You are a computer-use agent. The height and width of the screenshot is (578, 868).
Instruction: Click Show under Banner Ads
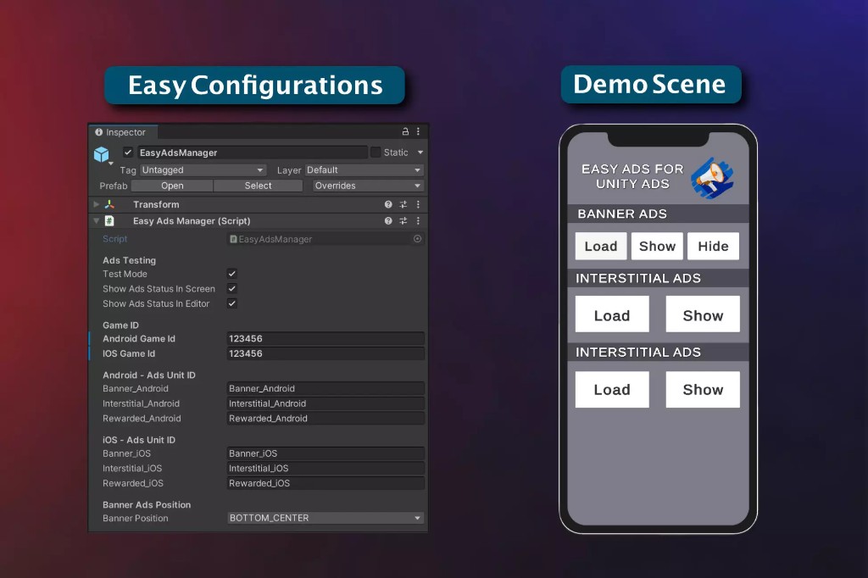click(657, 246)
